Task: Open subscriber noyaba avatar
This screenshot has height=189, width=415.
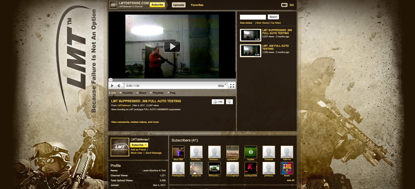Action: tap(251, 152)
